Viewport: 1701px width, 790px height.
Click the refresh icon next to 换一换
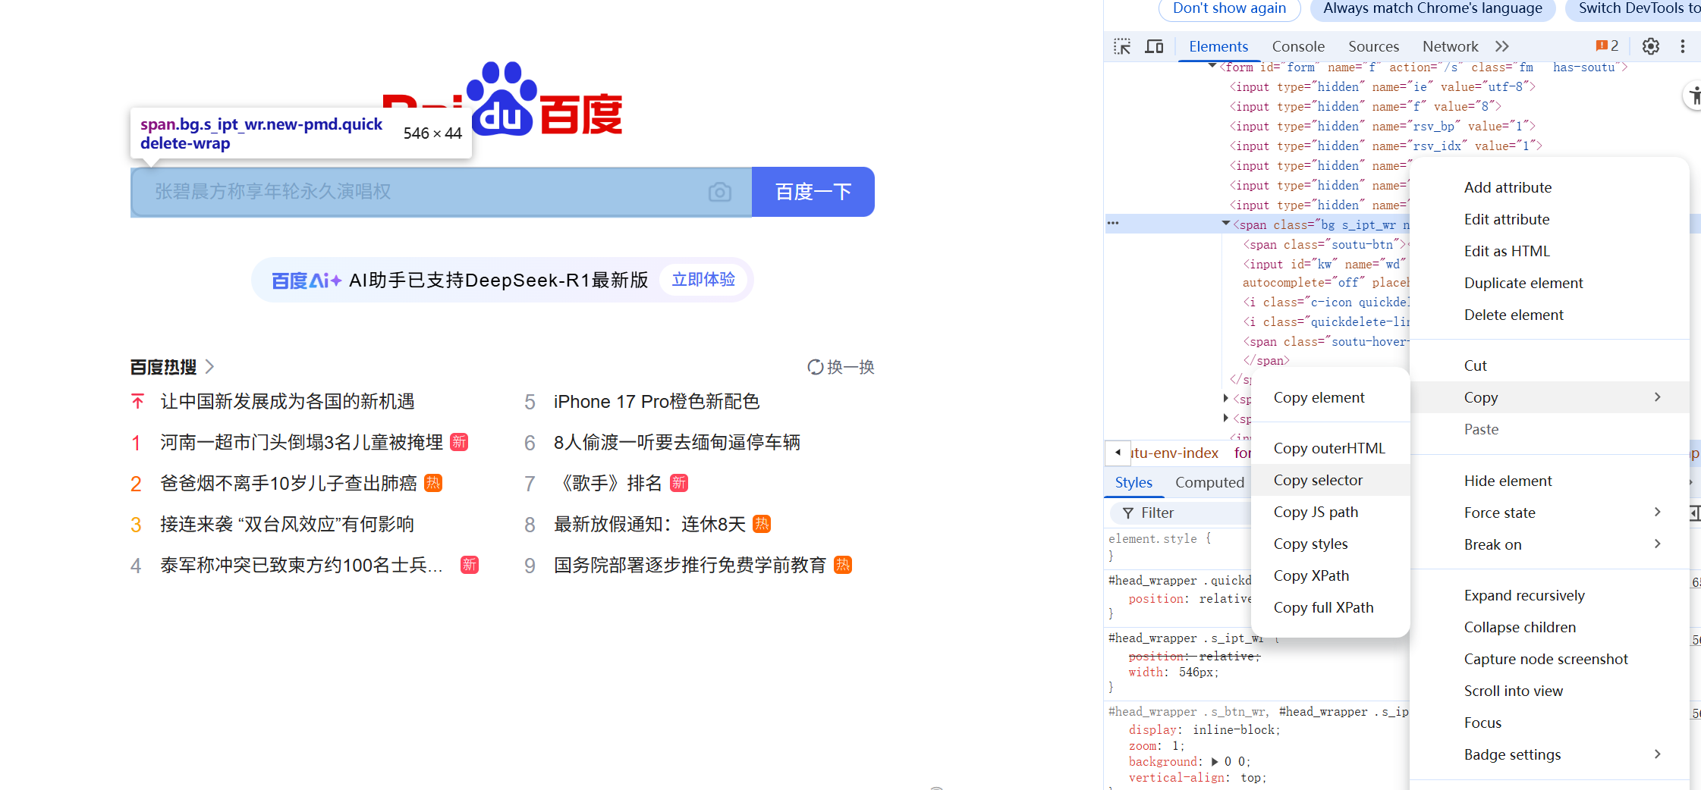point(816,367)
